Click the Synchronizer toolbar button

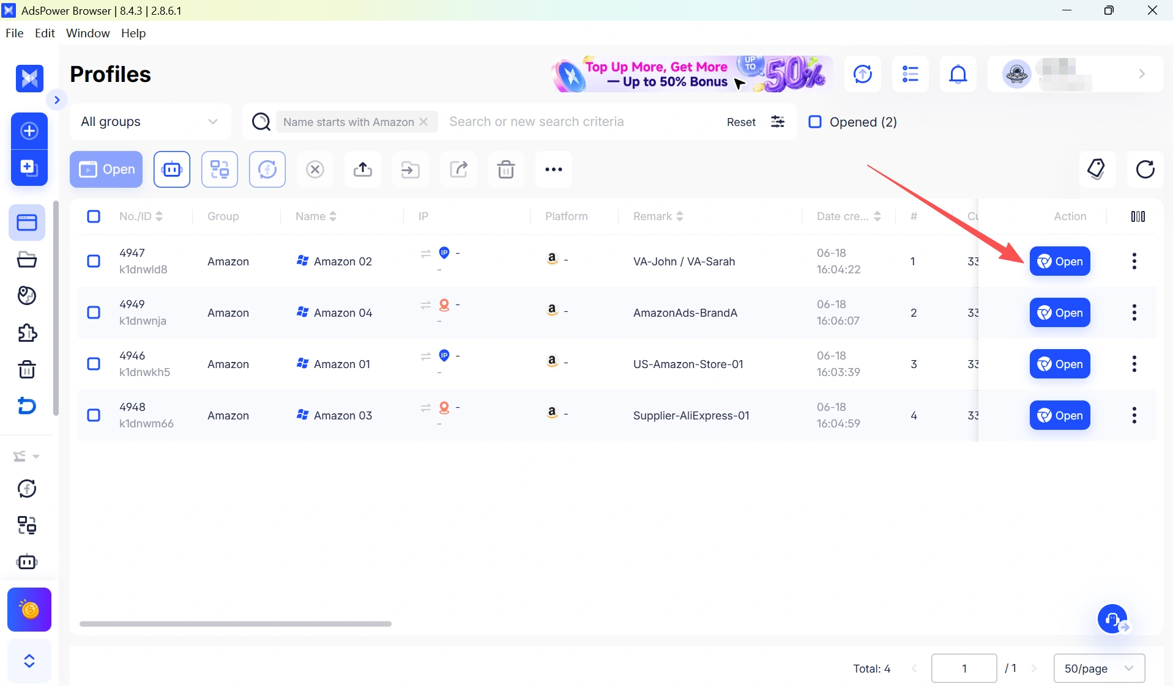click(220, 169)
